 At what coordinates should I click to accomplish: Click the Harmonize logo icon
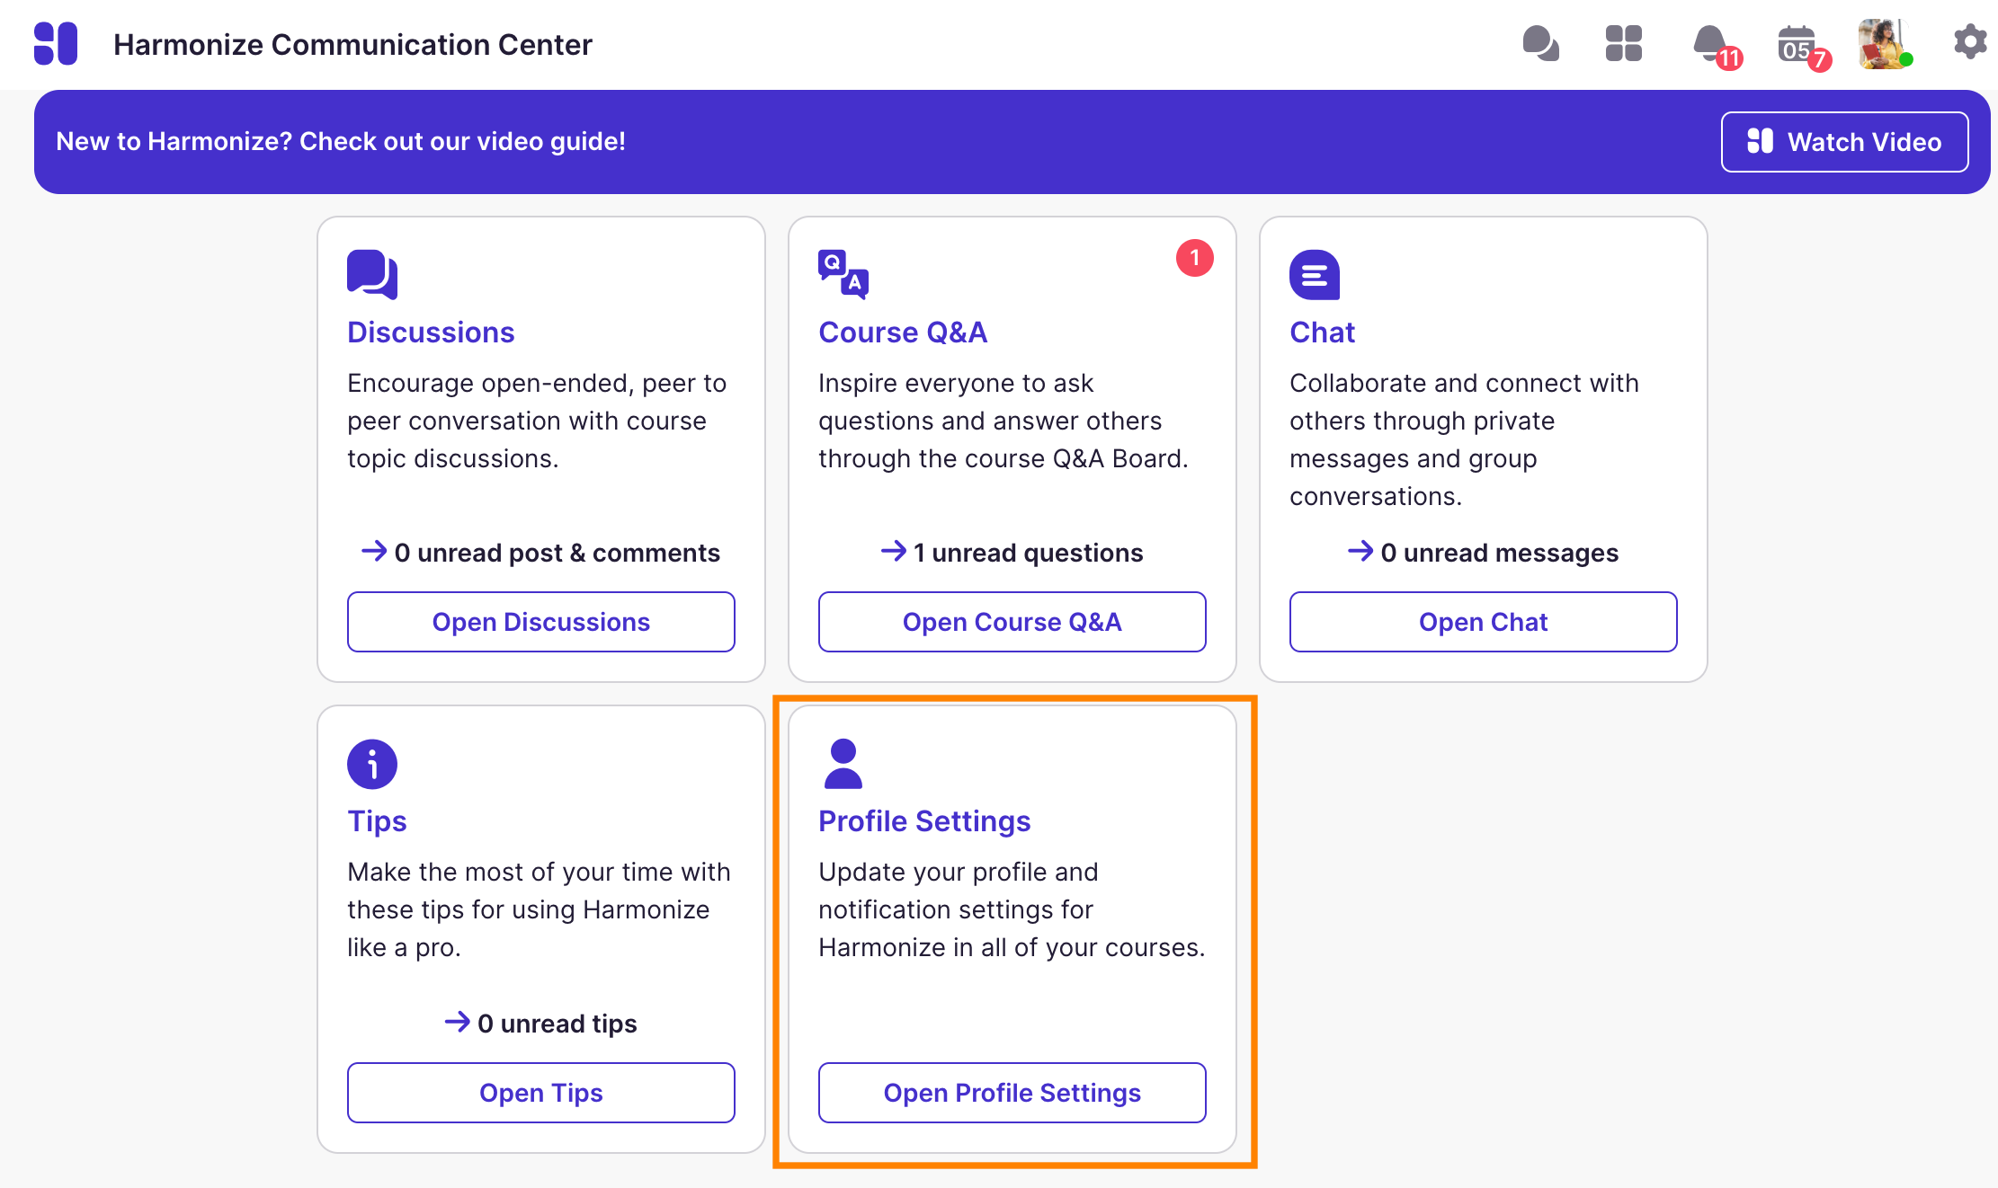56,44
